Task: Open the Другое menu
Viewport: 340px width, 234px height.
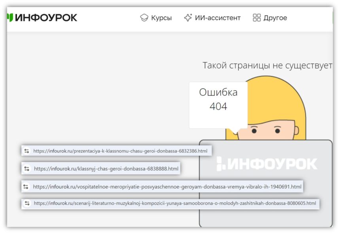Action: pos(276,17)
